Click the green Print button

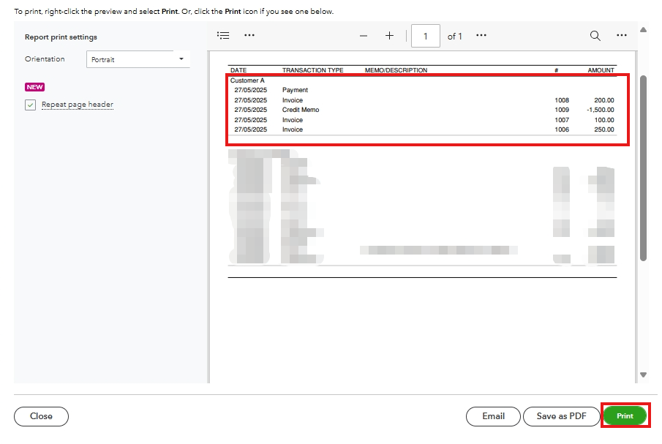coord(625,415)
